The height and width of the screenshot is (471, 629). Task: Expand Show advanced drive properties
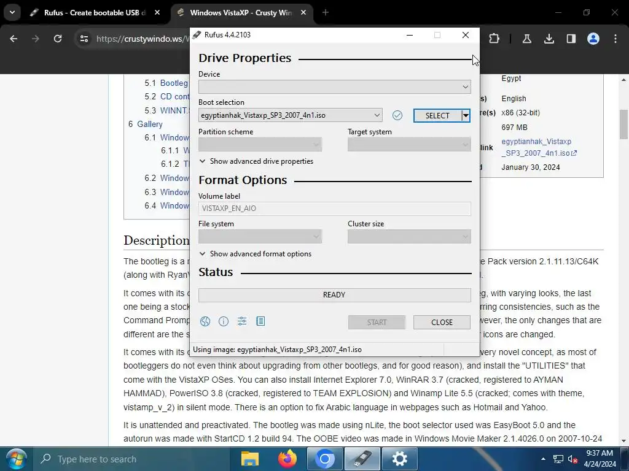pos(256,161)
